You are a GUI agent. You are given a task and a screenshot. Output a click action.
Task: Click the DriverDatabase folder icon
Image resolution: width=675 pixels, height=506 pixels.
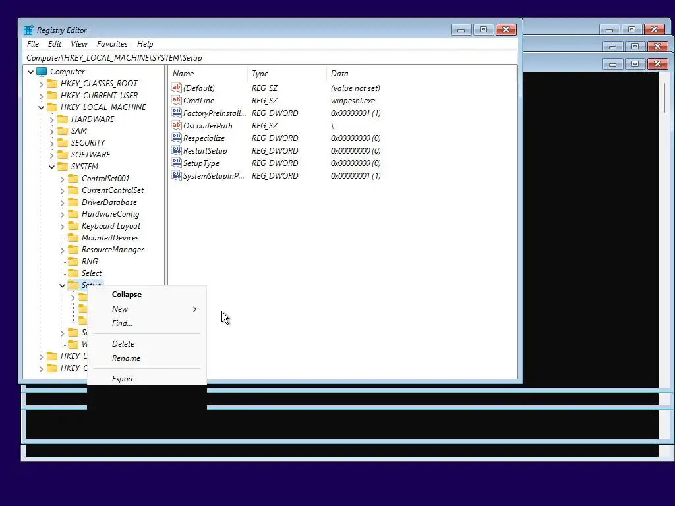(74, 202)
